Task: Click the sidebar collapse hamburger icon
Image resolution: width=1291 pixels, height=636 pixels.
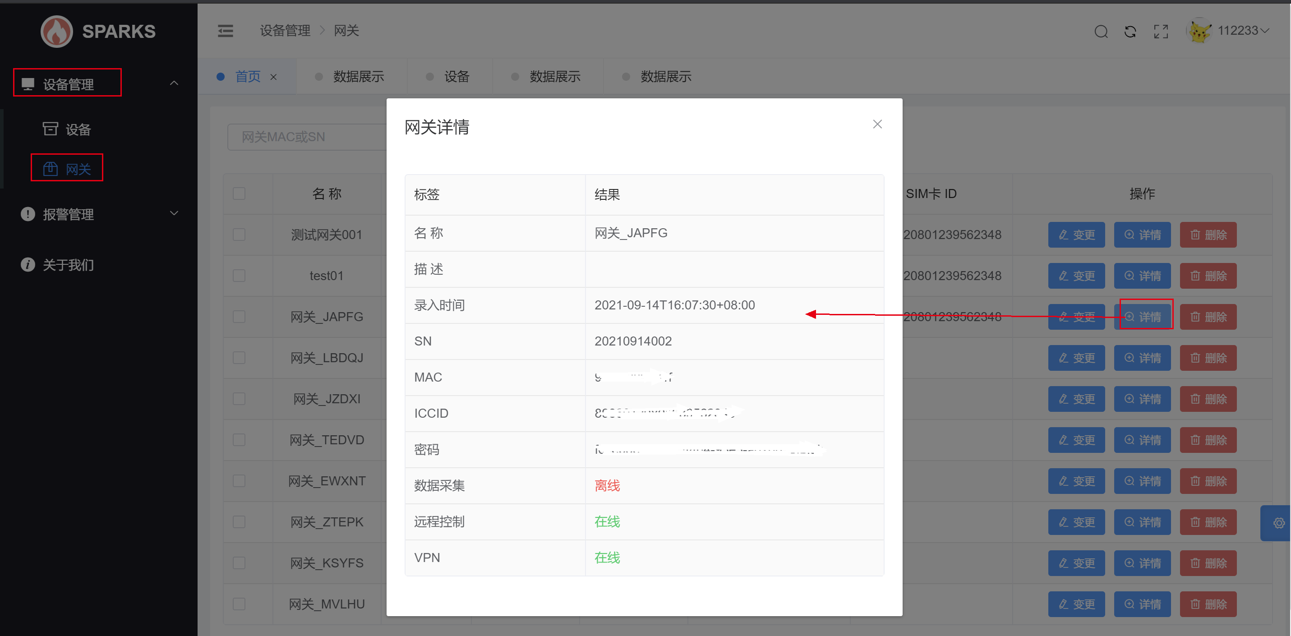Action: pos(226,31)
